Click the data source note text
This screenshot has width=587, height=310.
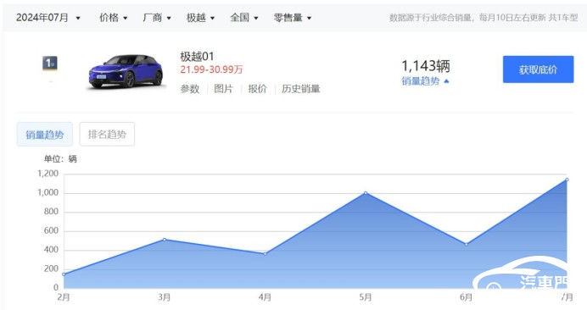[484, 18]
